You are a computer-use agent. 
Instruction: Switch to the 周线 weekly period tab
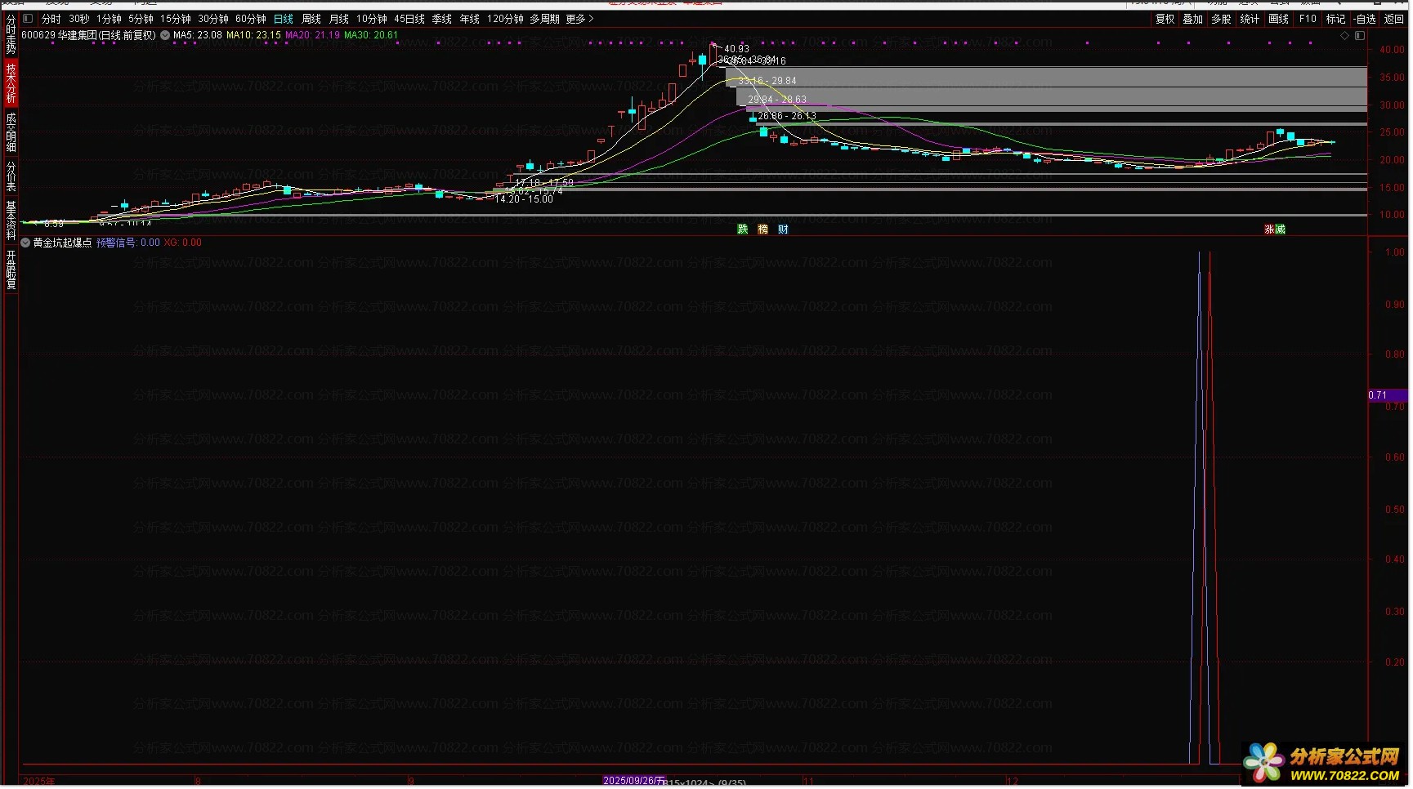[311, 19]
